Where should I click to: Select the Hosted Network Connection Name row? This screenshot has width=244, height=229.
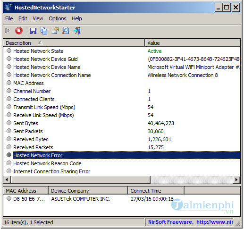[122, 75]
